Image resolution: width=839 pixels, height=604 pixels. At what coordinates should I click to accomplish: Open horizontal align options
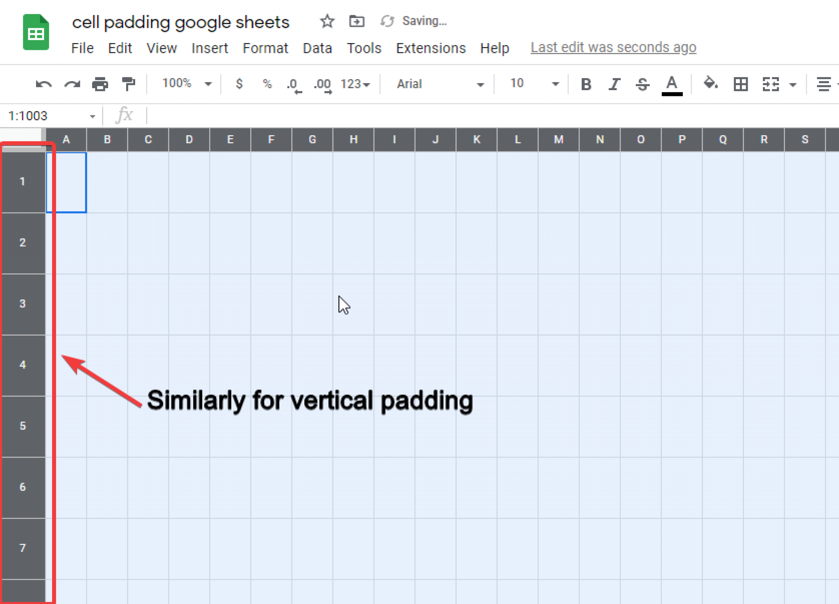coord(824,84)
